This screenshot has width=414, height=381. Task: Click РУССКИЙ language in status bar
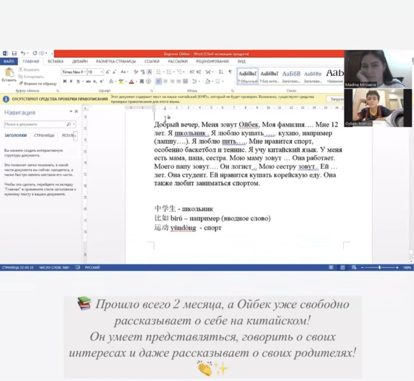click(x=92, y=267)
